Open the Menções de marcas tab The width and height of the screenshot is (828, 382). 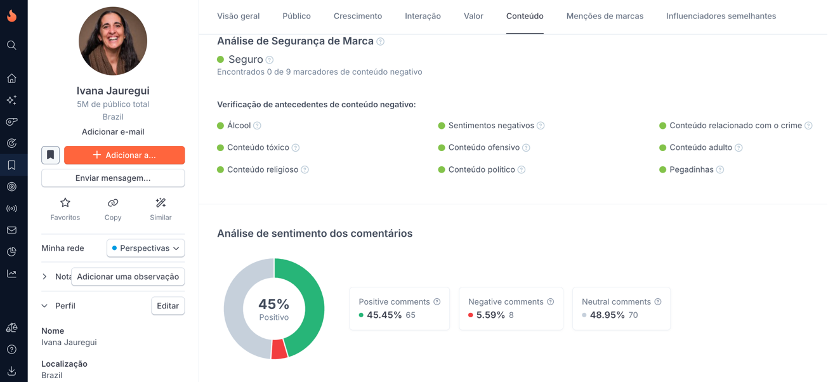(605, 16)
